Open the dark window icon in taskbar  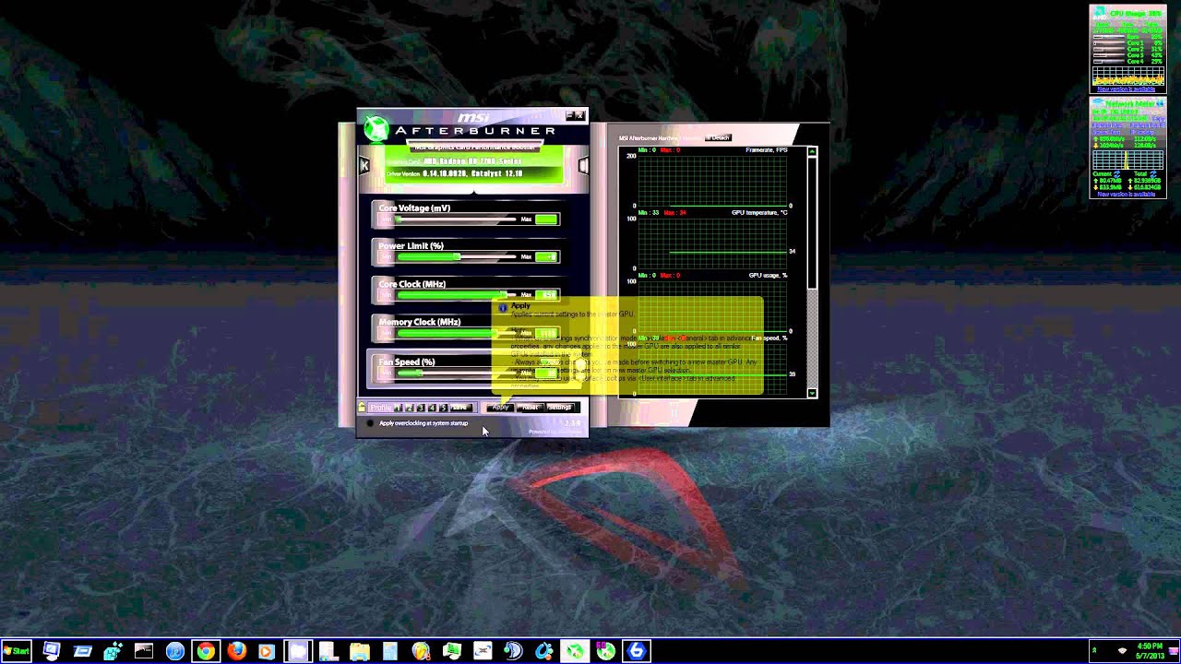click(x=144, y=651)
